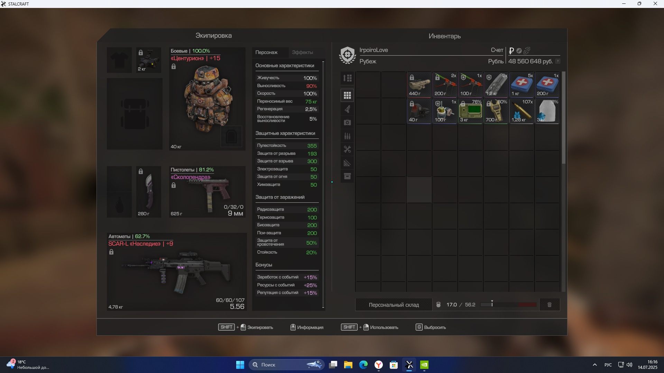Click the knife slot weighing 280 g
The image size is (664, 373).
click(x=148, y=192)
